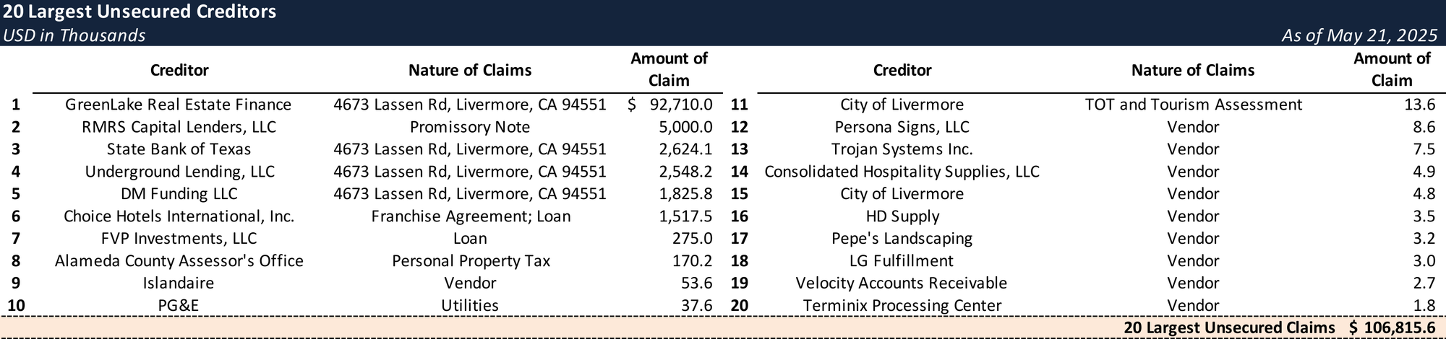
Task: Click 'State Bank of Texas' creditor
Action: (x=179, y=149)
